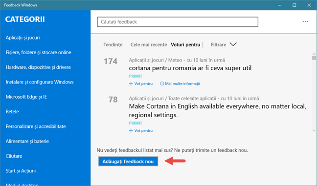Open feedback titled cortana pentru romania
The height and width of the screenshot is (186, 317).
click(190, 68)
